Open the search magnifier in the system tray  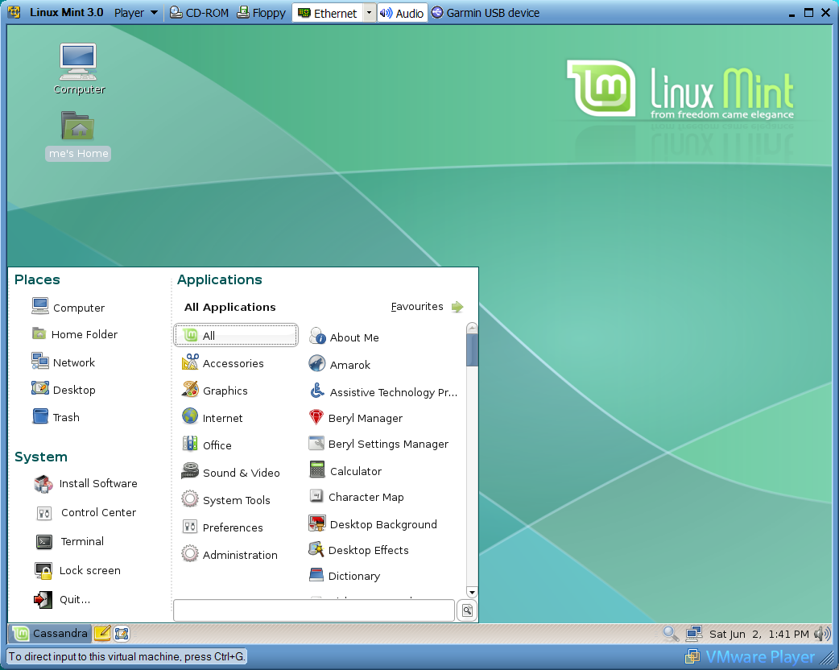[671, 634]
